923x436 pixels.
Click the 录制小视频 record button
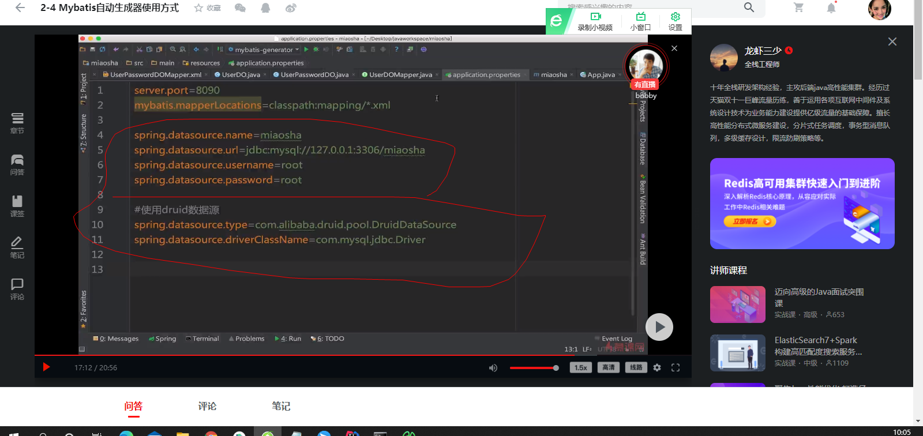595,22
